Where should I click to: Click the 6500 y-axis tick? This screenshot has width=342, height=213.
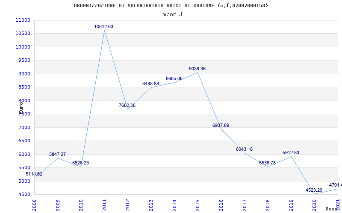coord(24,141)
